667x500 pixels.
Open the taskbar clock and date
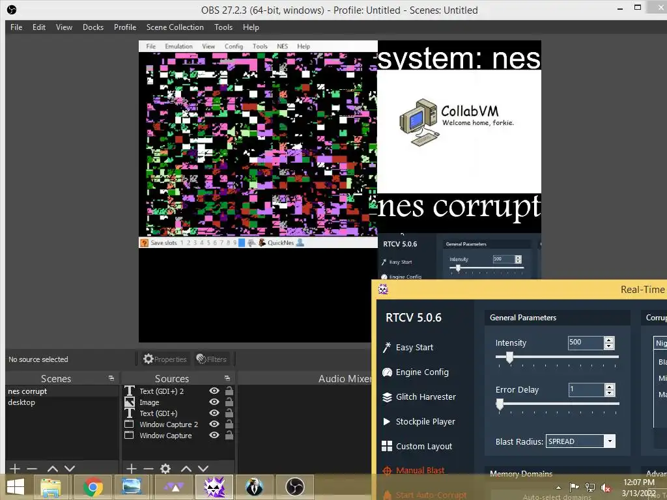pyautogui.click(x=639, y=488)
